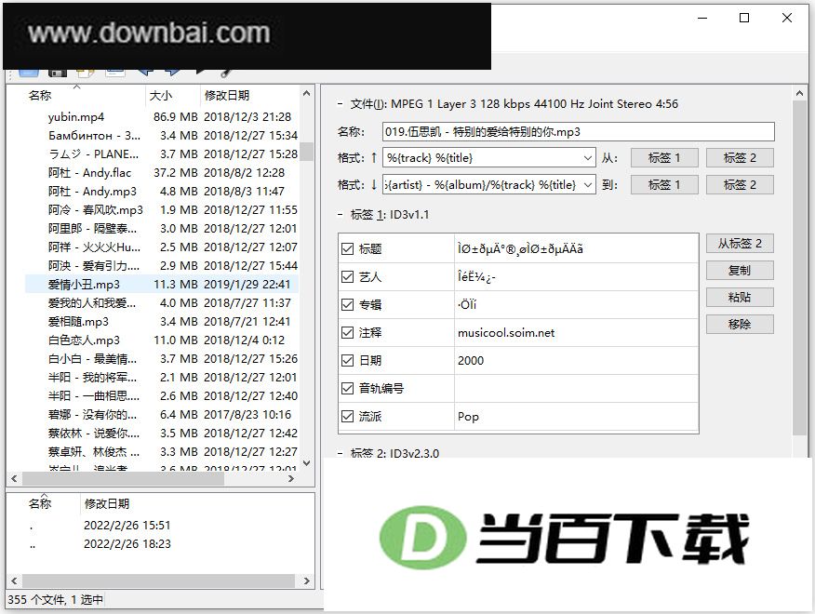Viewport: 815px width, 614px height.
Task: Toggle the 音轨编号 checkbox
Action: 347,388
